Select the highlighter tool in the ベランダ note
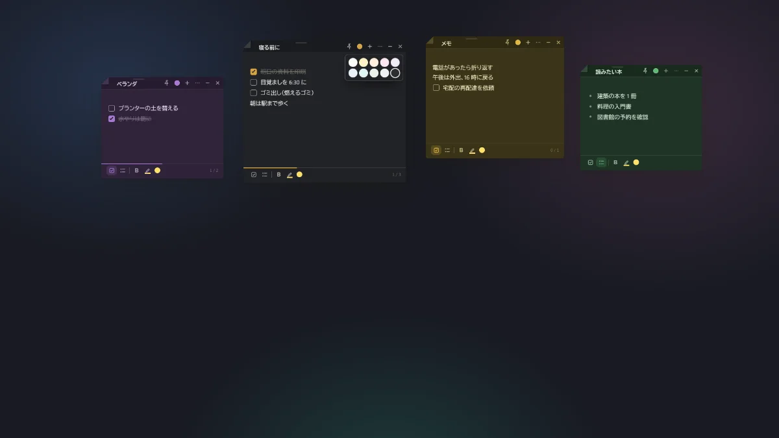The width and height of the screenshot is (779, 438). point(147,171)
